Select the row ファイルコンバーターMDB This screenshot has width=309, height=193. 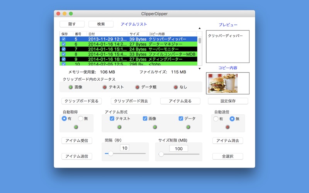[129, 54]
